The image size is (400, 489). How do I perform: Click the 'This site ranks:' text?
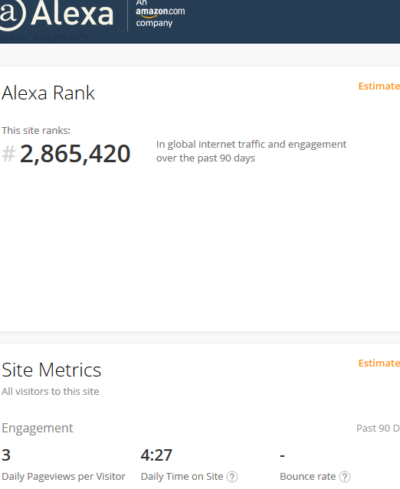(36, 130)
